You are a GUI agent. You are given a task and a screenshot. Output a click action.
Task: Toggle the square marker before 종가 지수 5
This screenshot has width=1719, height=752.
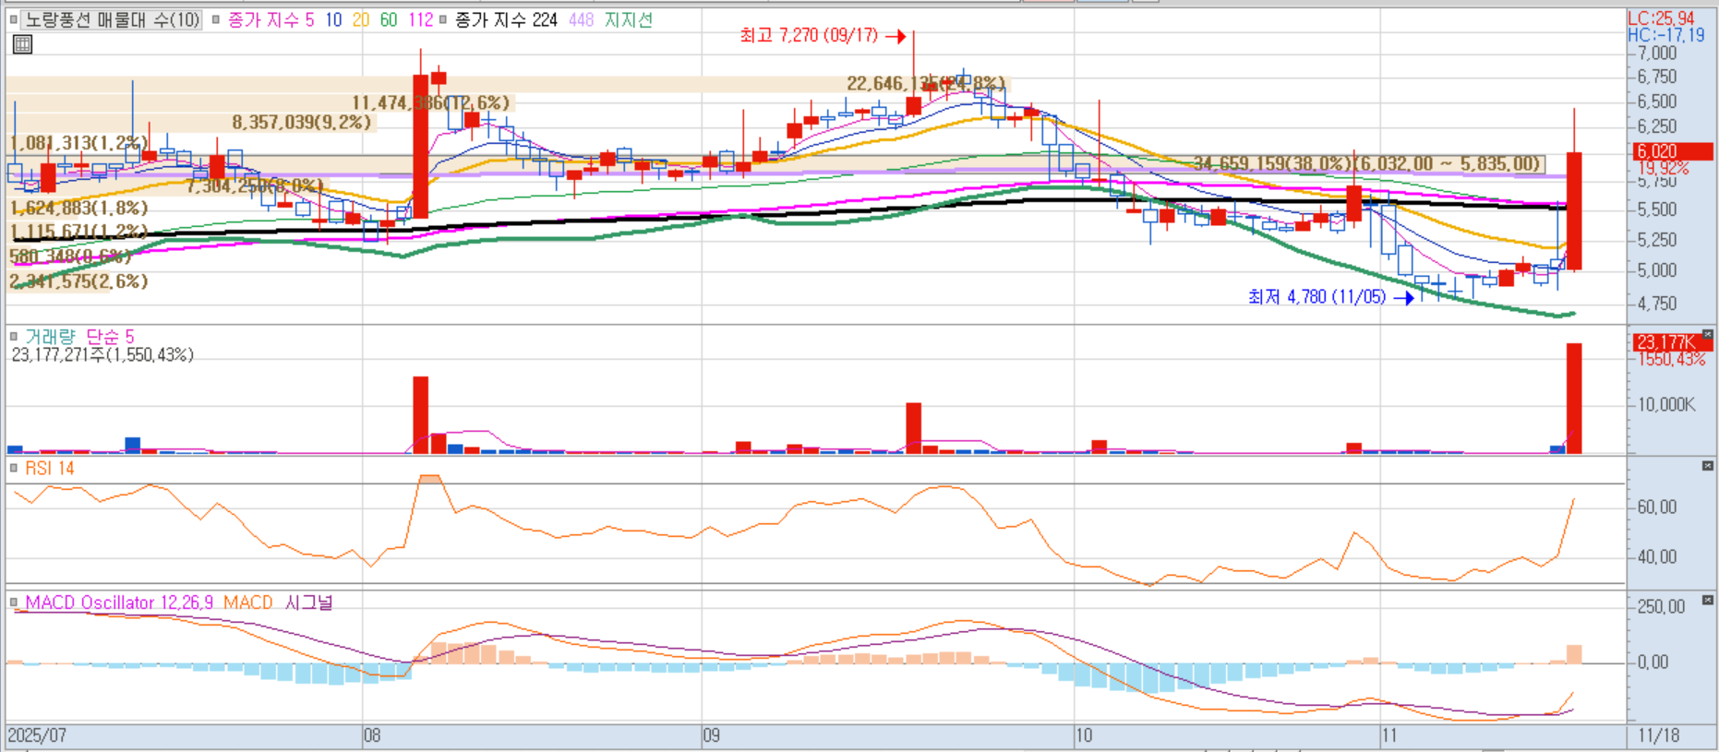pyautogui.click(x=216, y=19)
